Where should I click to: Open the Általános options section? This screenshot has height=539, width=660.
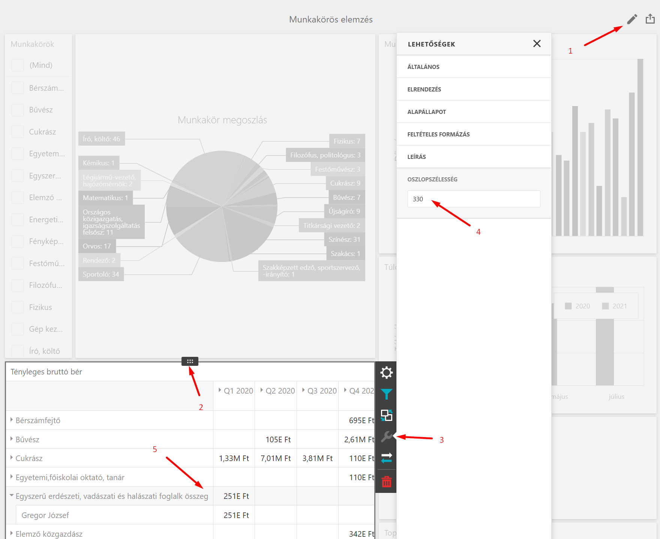[x=474, y=67]
